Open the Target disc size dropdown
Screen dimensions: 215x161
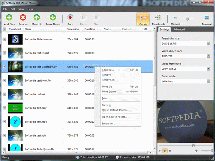(208, 43)
